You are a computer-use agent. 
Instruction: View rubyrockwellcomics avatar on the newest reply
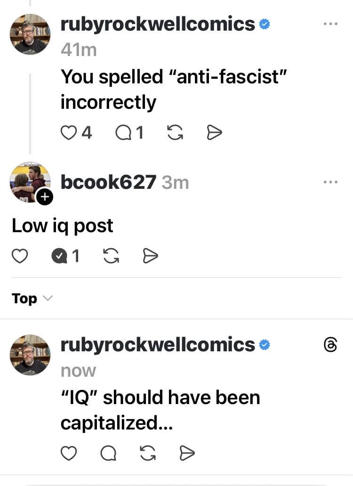coord(30,355)
